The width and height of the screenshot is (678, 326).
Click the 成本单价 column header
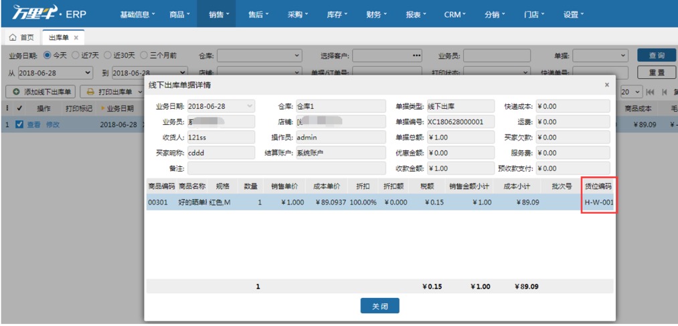point(327,186)
